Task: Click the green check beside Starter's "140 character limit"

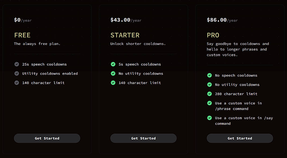Action: click(113, 83)
